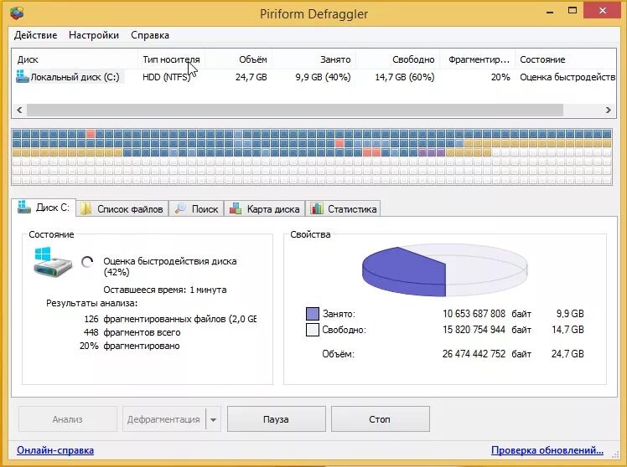
Task: Click the 126 фрагментированных файлов line
Action: click(x=170, y=319)
